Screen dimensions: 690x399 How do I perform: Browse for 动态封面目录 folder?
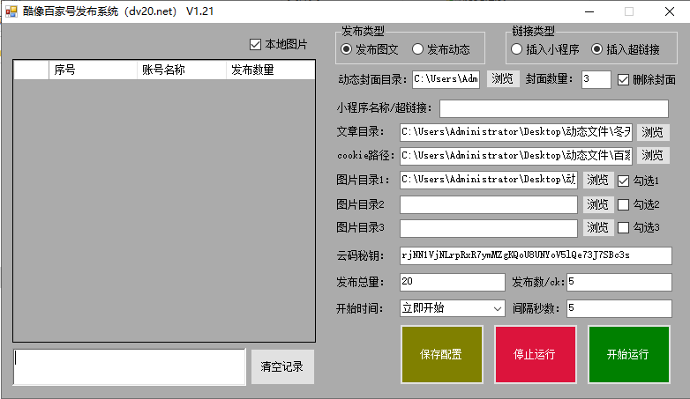(503, 79)
